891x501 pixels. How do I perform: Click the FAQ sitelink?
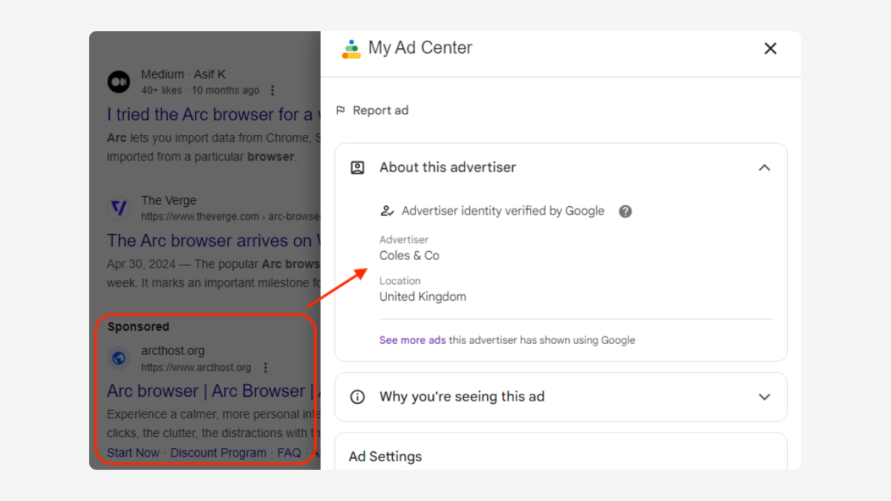[290, 453]
